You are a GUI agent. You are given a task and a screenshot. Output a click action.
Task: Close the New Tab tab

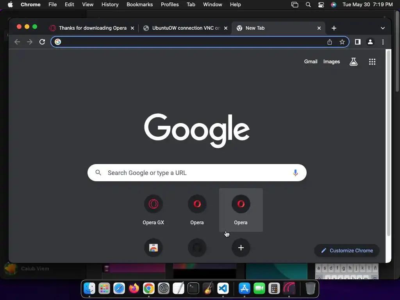point(319,28)
